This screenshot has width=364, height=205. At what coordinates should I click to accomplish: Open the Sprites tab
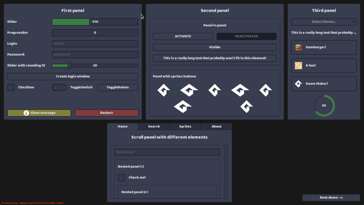coord(185,127)
